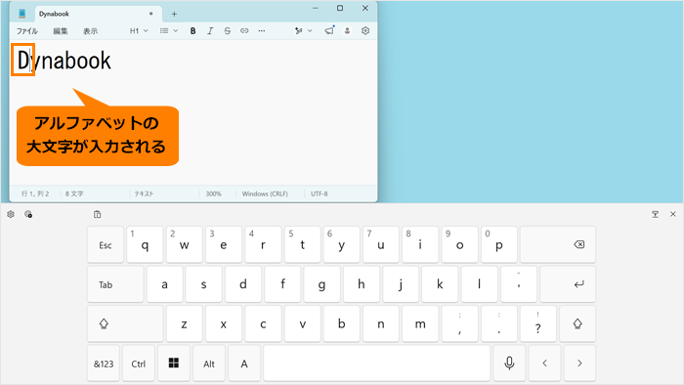Click the 300% zoom level in status bar
The image size is (684, 385).
point(213,193)
